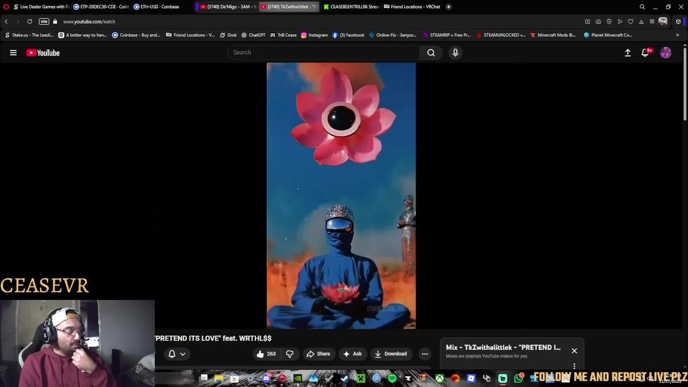Screen dimensions: 688x387
Task: Open more actions ellipsis under video
Action: [425, 354]
